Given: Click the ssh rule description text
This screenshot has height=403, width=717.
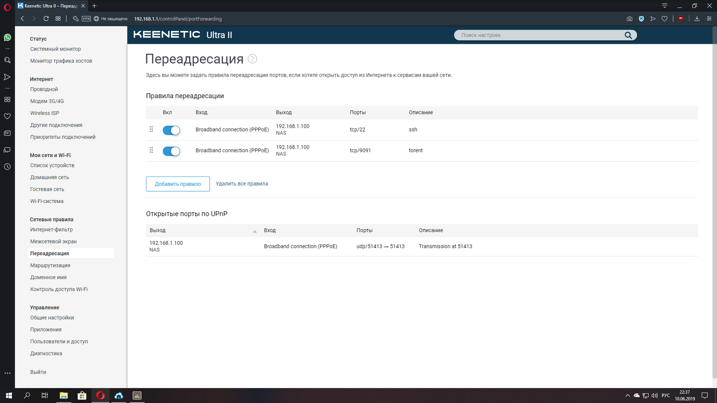Looking at the screenshot, I should click(x=413, y=129).
